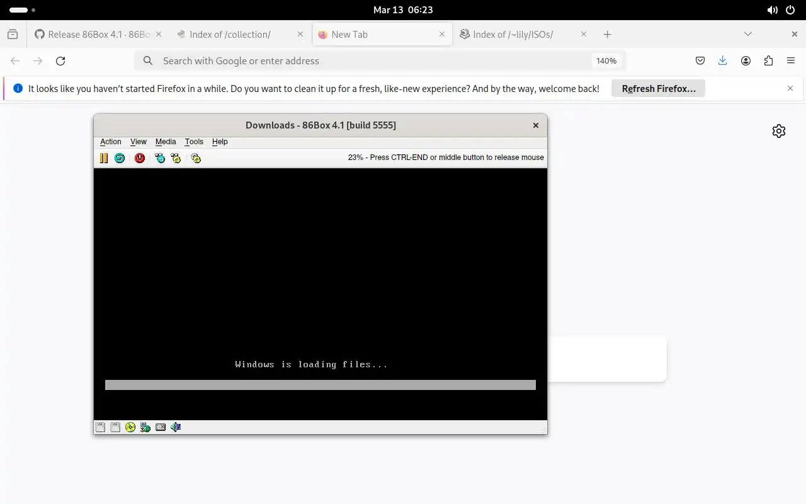Screen dimensions: 806x504
Task: Click the sound speaker status bar icon
Action: [176, 427]
